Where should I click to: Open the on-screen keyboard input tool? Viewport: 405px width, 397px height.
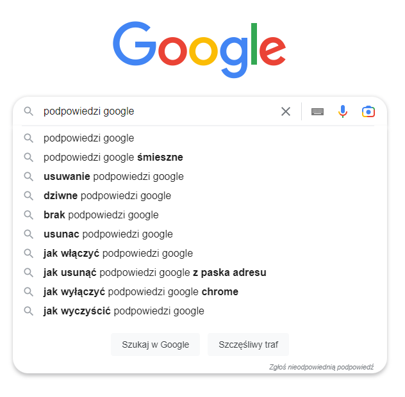[317, 111]
